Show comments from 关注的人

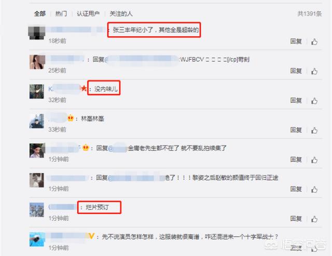click(x=121, y=14)
